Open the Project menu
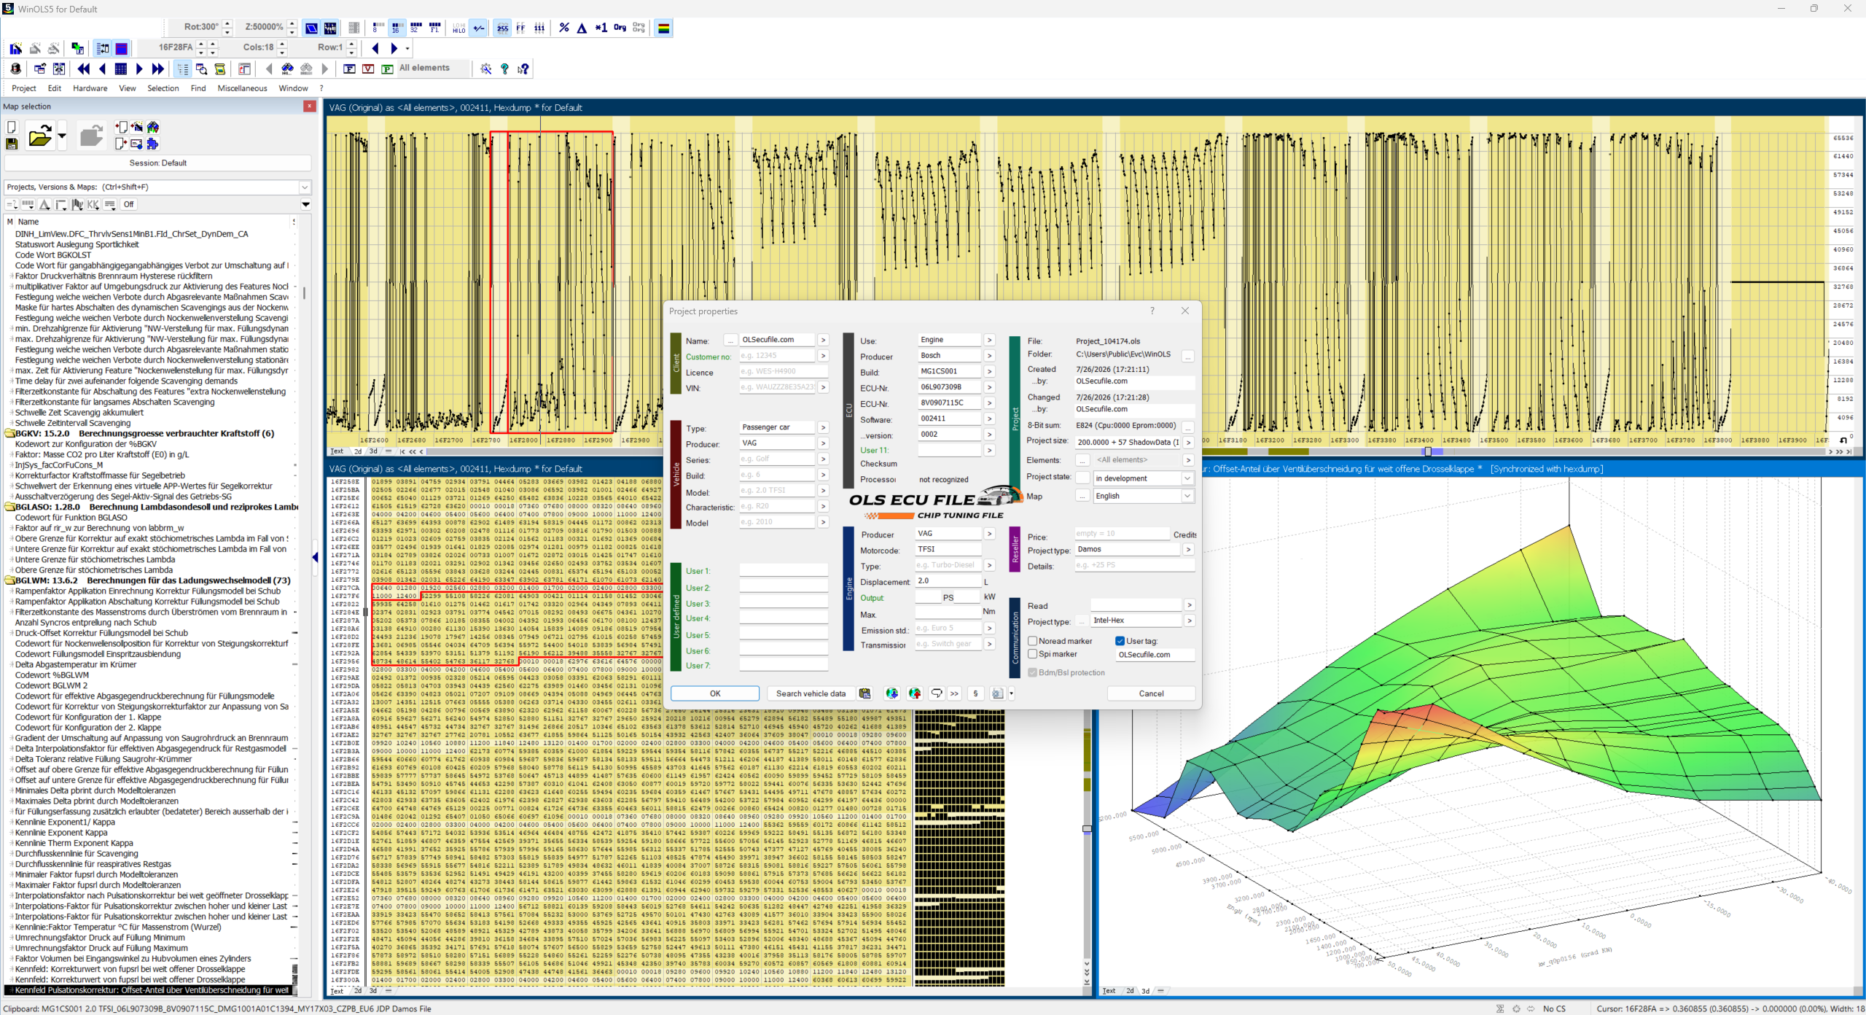 coord(24,88)
